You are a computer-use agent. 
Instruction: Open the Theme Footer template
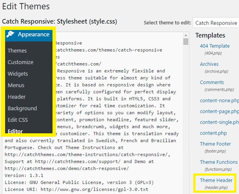(x=216, y=144)
